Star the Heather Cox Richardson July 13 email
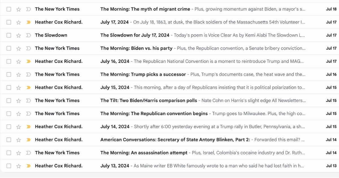This screenshot has height=178, width=339. coord(19,166)
